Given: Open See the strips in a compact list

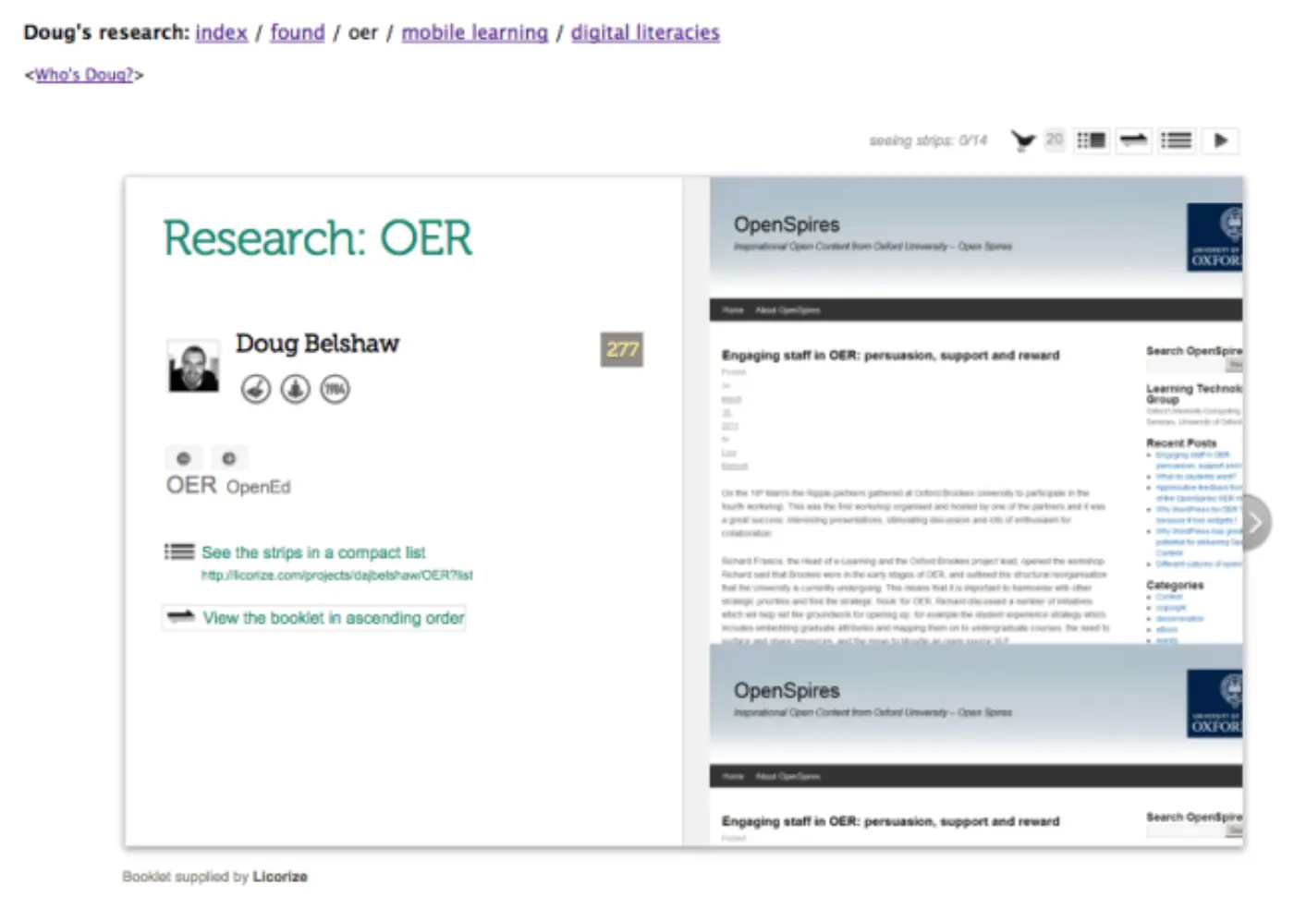Looking at the screenshot, I should coord(313,552).
